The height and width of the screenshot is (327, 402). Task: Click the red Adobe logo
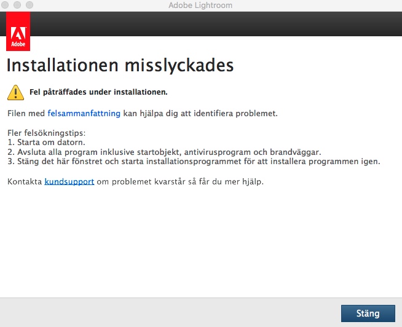[x=18, y=31]
